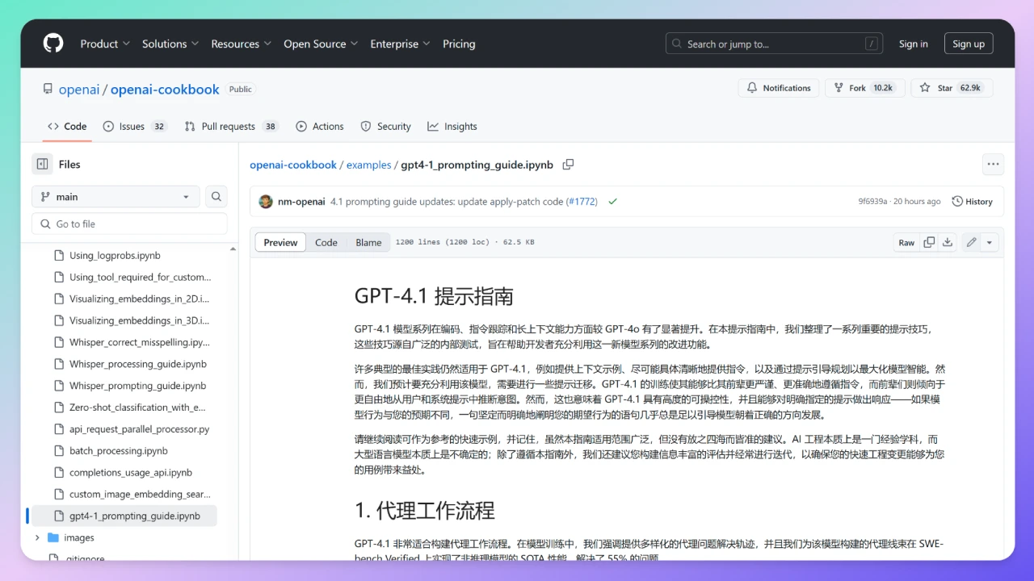1034x581 pixels.
Task: Star the repository with Star button
Action: (952, 88)
